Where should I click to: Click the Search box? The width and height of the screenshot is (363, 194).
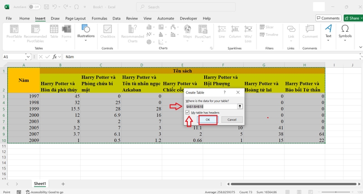[x=186, y=7]
